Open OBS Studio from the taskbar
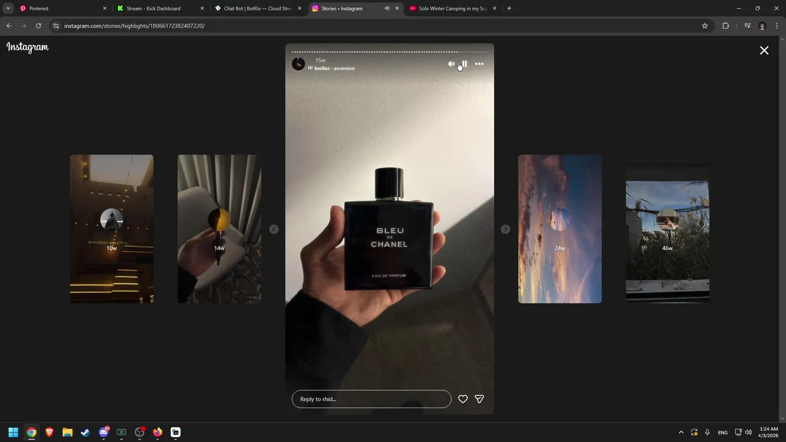Screen dimensions: 786x442 [x=140, y=432]
